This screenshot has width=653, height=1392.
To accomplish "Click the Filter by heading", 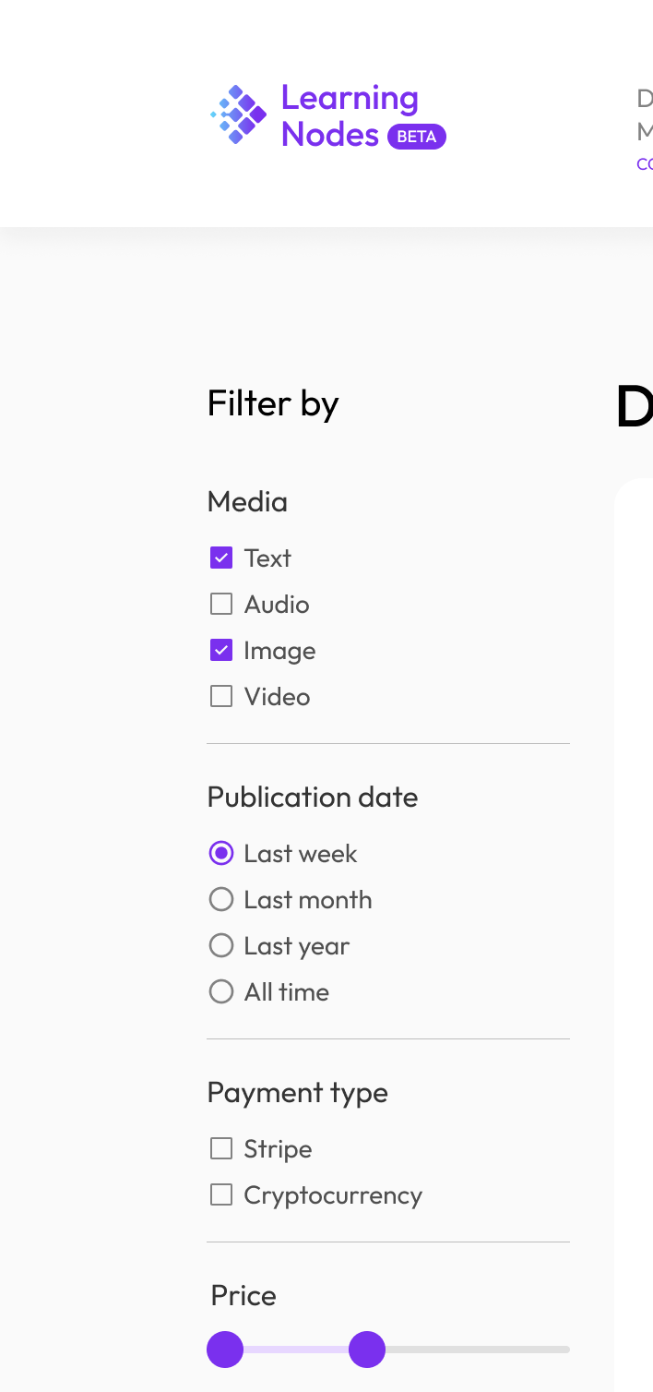I will click(273, 404).
